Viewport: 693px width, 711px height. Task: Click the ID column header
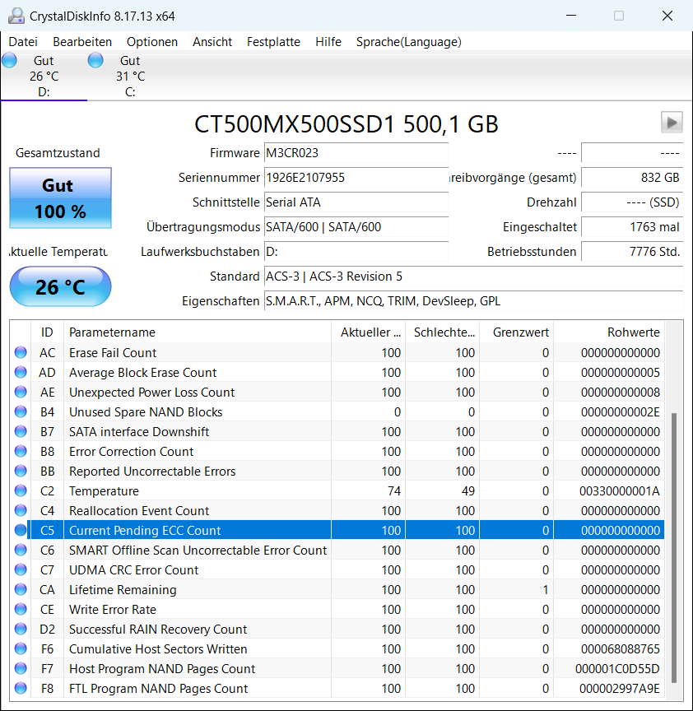[47, 332]
